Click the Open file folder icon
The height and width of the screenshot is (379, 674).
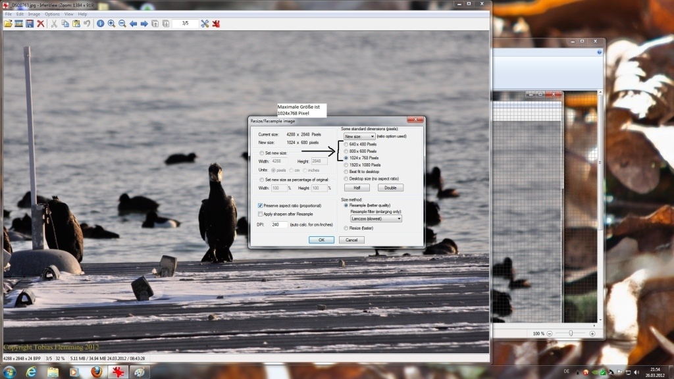click(8, 24)
